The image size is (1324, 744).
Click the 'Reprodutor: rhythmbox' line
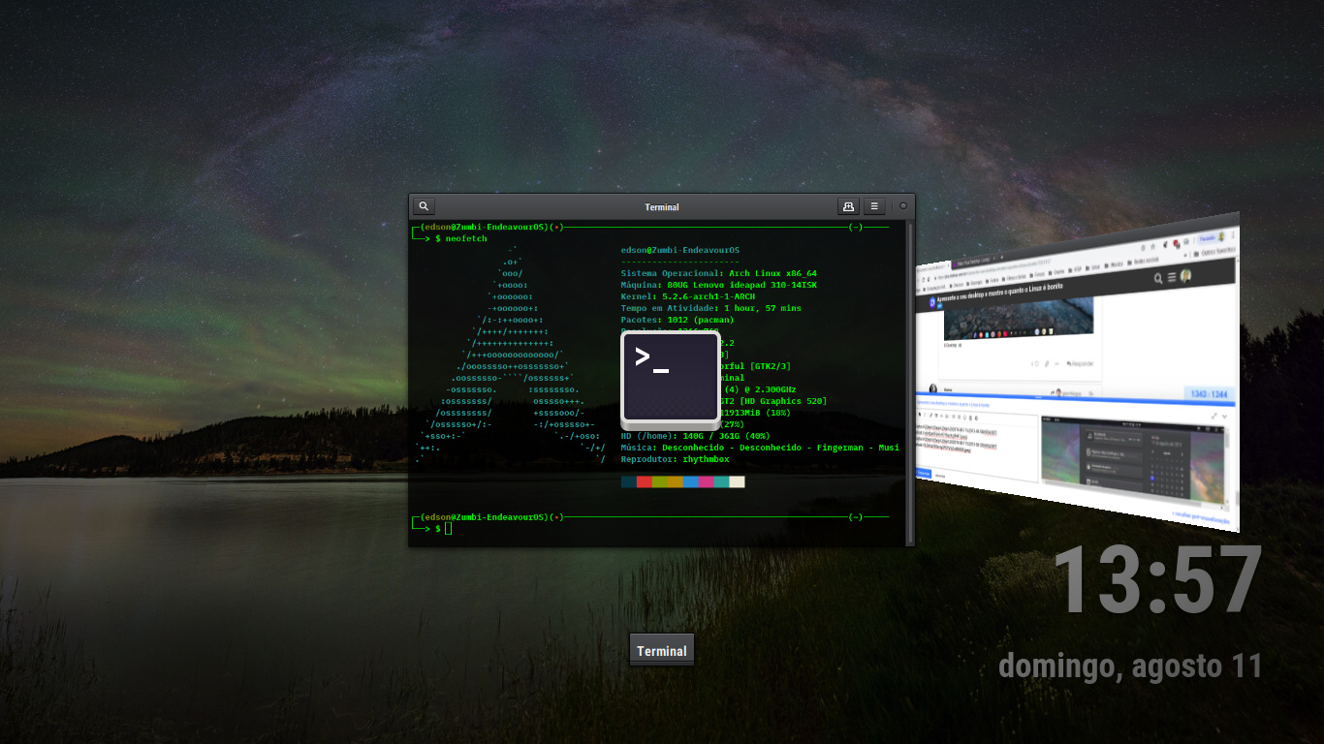point(675,459)
